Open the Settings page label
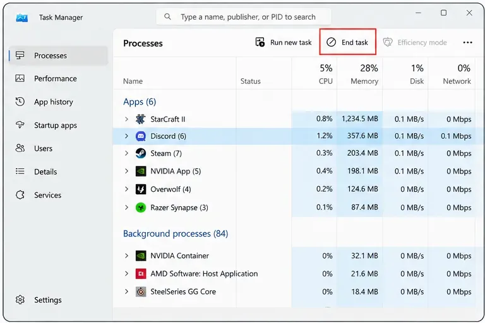 (x=47, y=300)
